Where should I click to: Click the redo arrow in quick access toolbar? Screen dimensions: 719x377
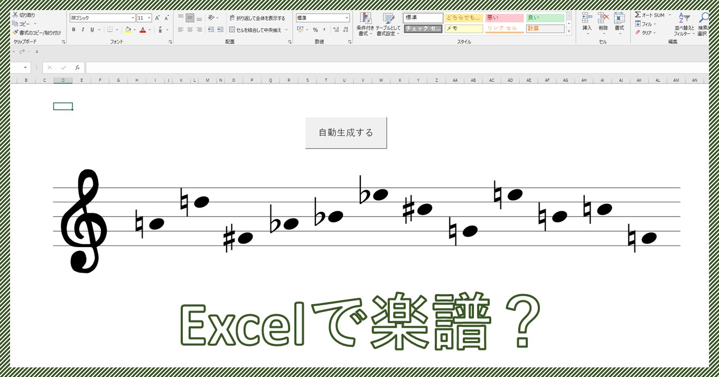(x=22, y=52)
